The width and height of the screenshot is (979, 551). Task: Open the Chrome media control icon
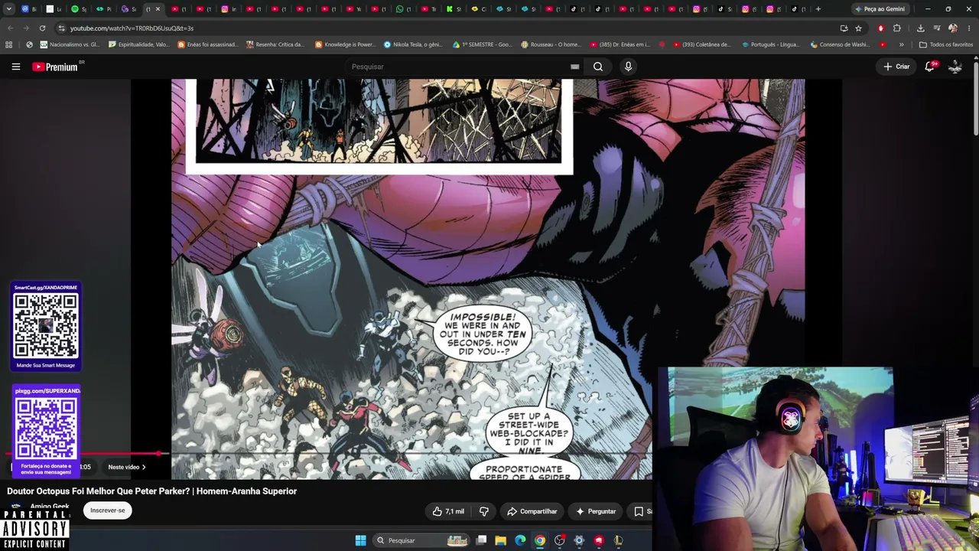click(x=937, y=28)
